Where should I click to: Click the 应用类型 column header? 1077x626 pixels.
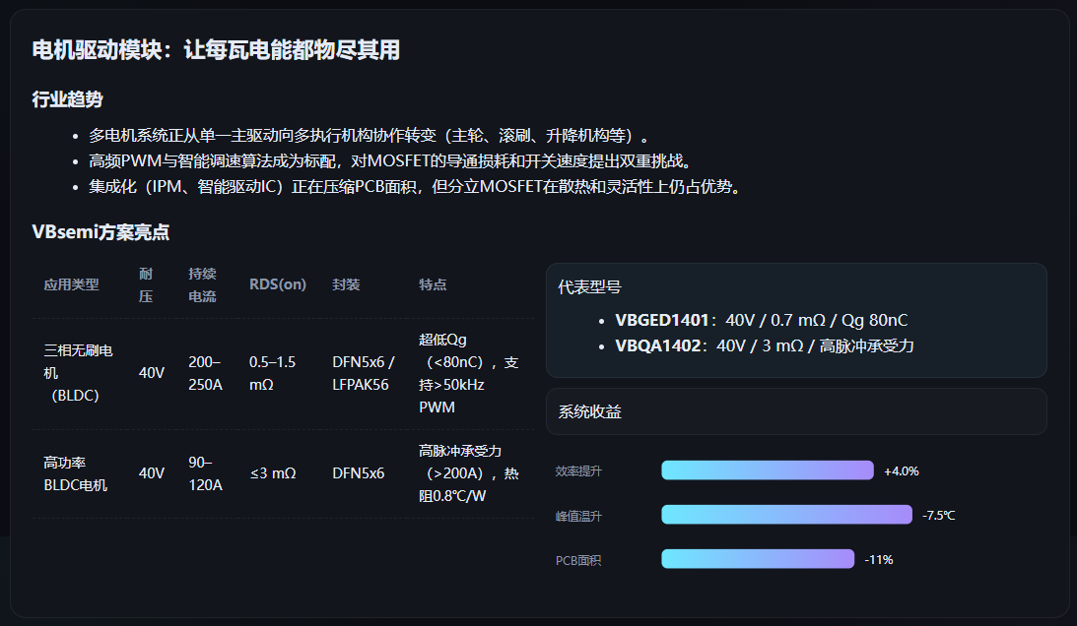pyautogui.click(x=71, y=284)
